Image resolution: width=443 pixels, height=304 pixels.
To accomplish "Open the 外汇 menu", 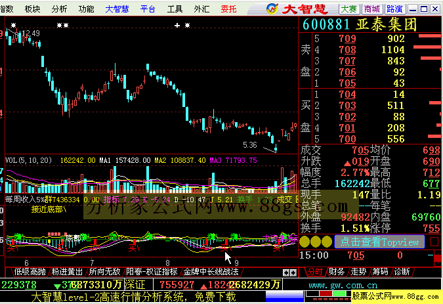I will point(201,9).
